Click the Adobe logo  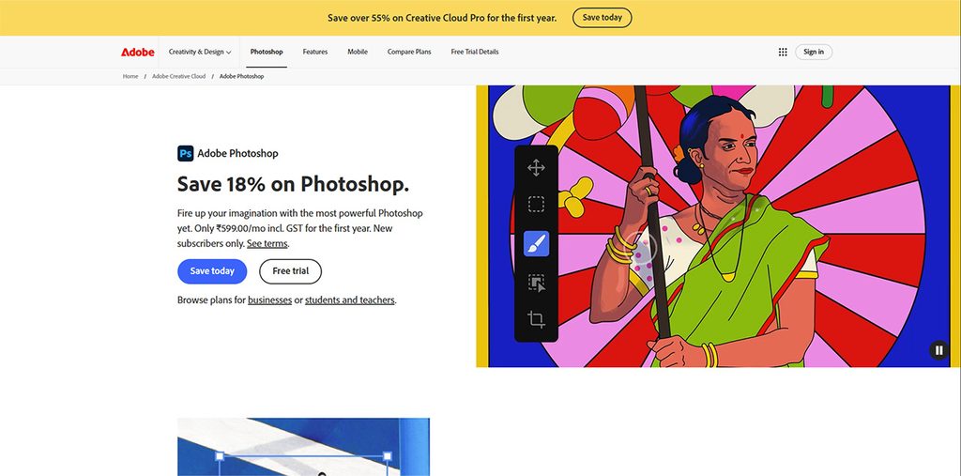pyautogui.click(x=137, y=53)
